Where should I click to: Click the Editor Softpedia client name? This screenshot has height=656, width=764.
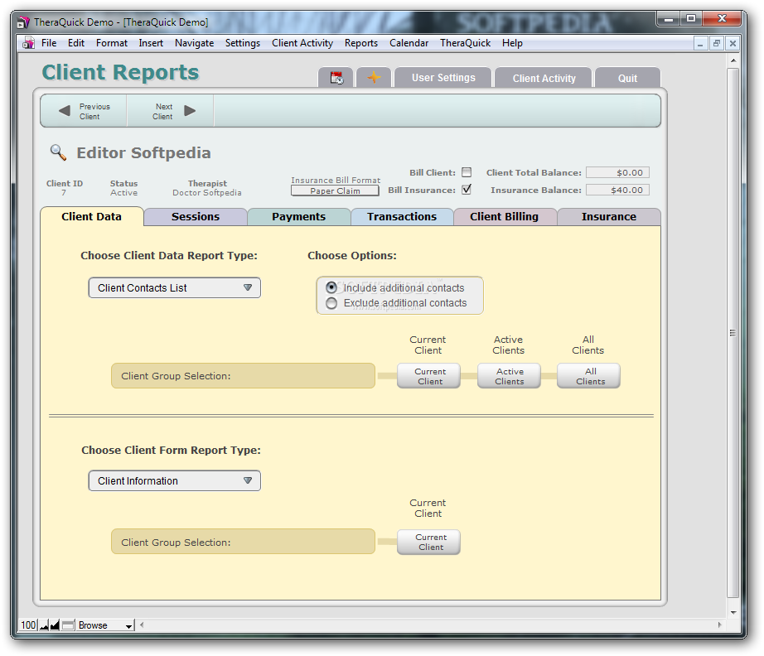pos(143,153)
